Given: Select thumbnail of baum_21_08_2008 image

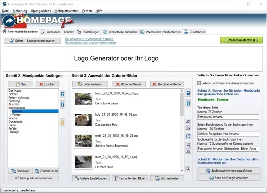Looking at the screenshot, I should pos(83,99).
